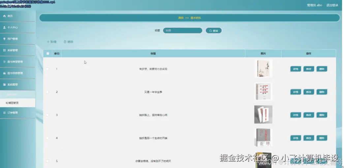Image resolution: width=344 pixels, height=168 pixels.
Task: Click the 索引 column header
Action: click(x=57, y=53)
